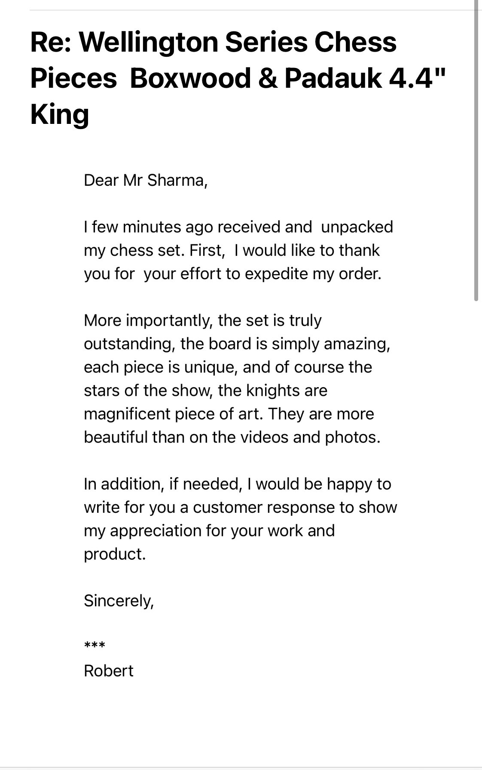Click the line "my appreciation for your work and"
Viewport: 482px width, 770px height.
[x=209, y=530]
